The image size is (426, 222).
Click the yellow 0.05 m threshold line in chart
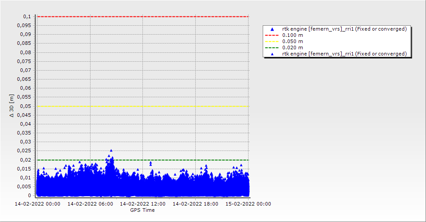(x=142, y=106)
